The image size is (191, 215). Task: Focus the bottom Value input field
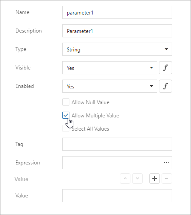pos(117,196)
